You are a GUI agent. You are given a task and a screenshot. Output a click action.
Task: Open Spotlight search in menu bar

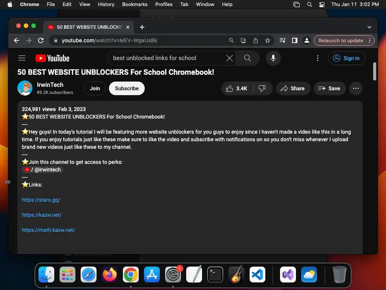[x=309, y=5]
